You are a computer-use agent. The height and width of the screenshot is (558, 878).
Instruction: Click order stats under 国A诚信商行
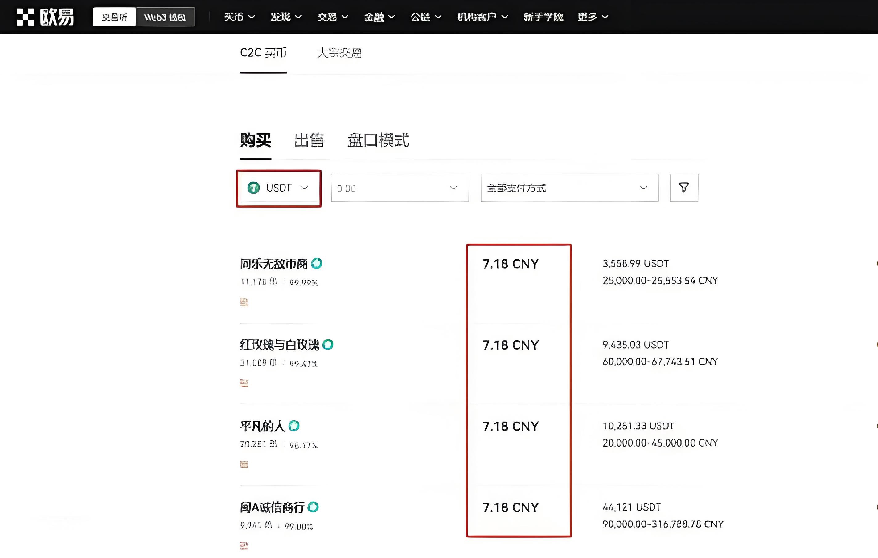coord(277,526)
